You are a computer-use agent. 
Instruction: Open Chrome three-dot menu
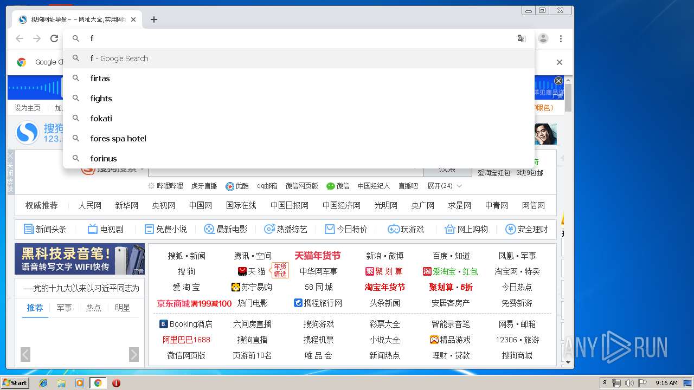(x=561, y=38)
